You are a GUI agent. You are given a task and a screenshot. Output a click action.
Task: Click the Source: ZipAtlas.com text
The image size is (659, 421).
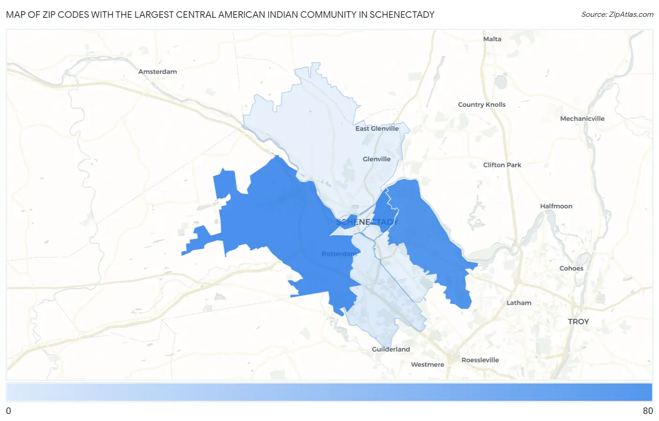pyautogui.click(x=617, y=15)
